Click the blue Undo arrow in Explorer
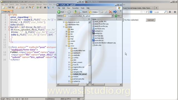This screenshot has height=100, width=178. pos(115,12)
